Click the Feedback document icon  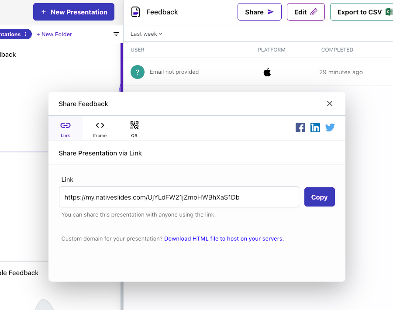tap(136, 12)
